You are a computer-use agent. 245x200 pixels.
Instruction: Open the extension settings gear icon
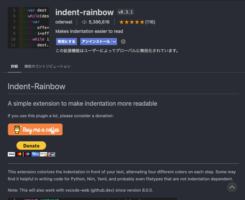click(x=123, y=42)
